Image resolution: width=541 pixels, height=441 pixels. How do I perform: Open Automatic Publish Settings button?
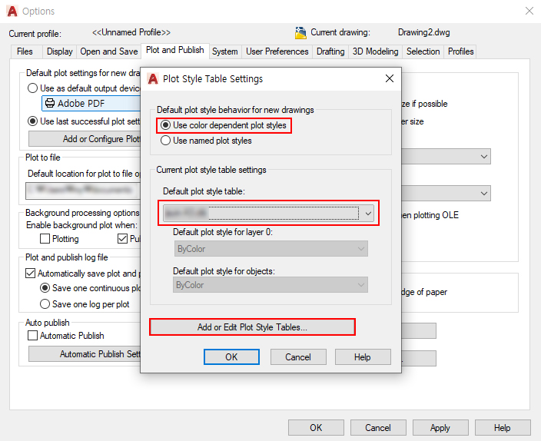(85, 354)
